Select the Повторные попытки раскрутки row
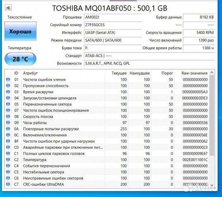 [x=107, y=129]
